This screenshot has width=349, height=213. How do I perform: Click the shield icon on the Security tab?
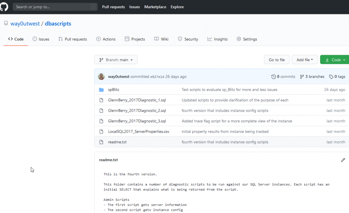(x=180, y=39)
